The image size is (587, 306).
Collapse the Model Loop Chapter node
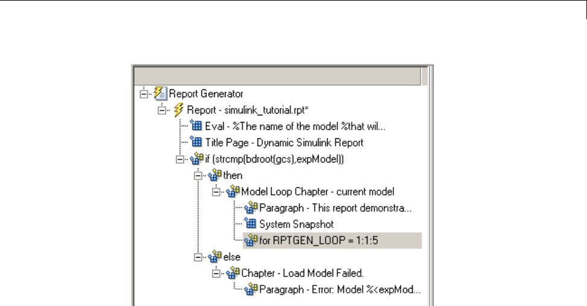coord(216,192)
